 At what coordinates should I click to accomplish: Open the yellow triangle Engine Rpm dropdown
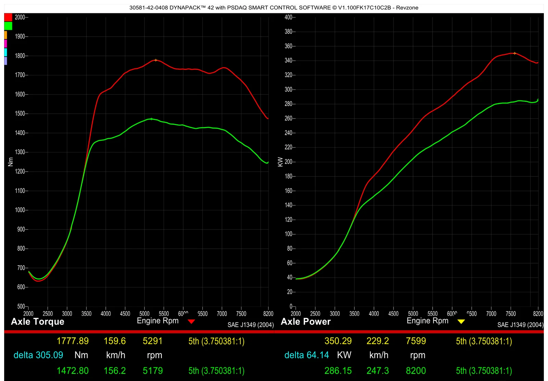click(x=461, y=321)
